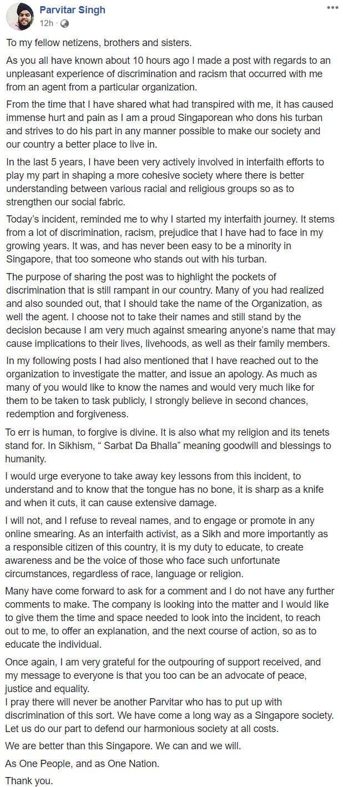Open the Parvitar Singh author name link

[72, 10]
